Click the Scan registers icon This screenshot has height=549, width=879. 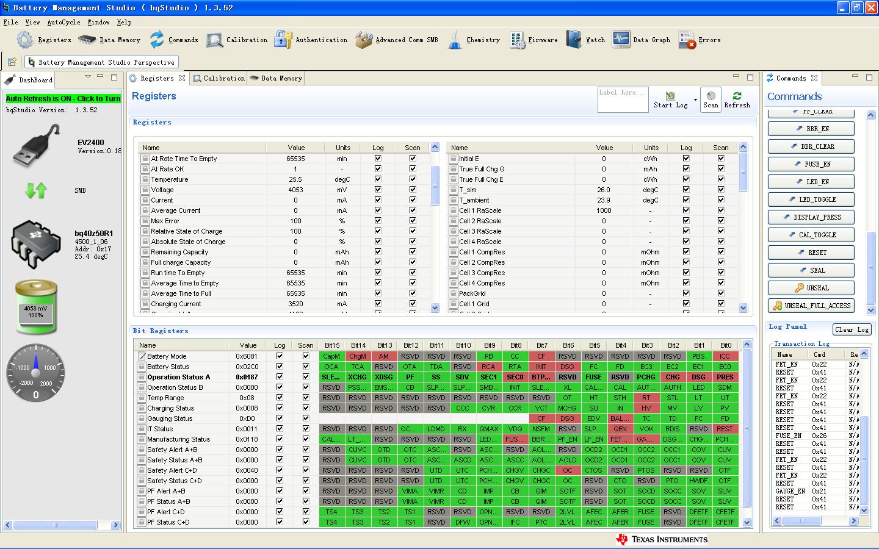(711, 96)
